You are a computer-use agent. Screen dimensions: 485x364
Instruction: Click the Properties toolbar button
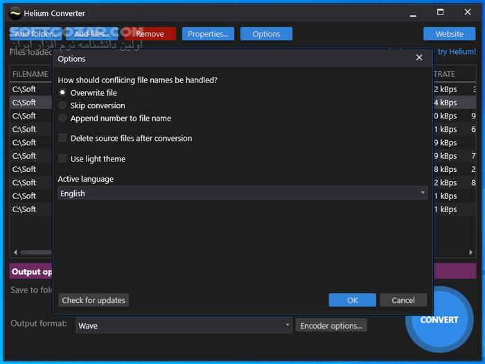(x=208, y=34)
